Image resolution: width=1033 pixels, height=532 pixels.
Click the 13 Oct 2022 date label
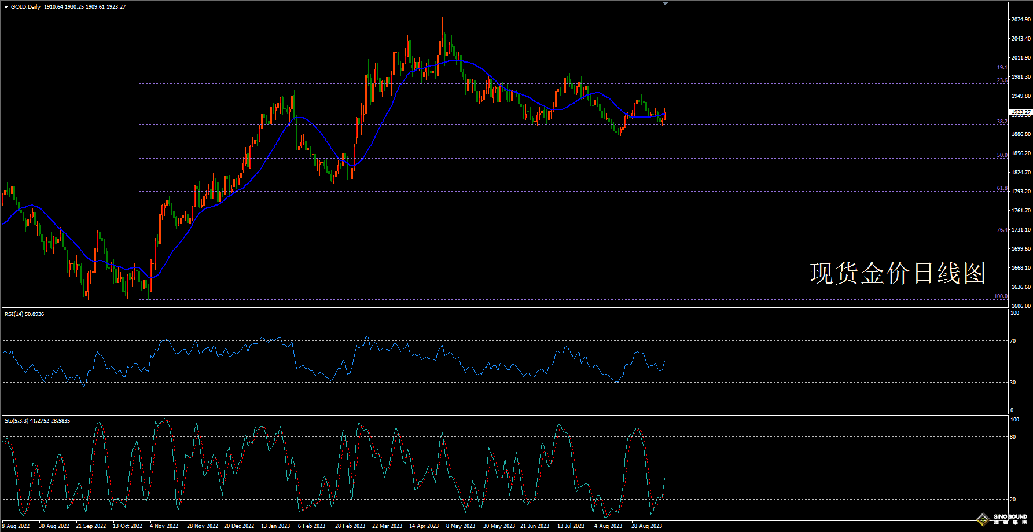127,526
